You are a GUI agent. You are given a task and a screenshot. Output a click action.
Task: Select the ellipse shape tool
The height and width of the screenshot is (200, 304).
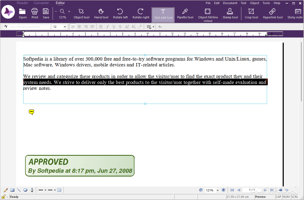25,190
